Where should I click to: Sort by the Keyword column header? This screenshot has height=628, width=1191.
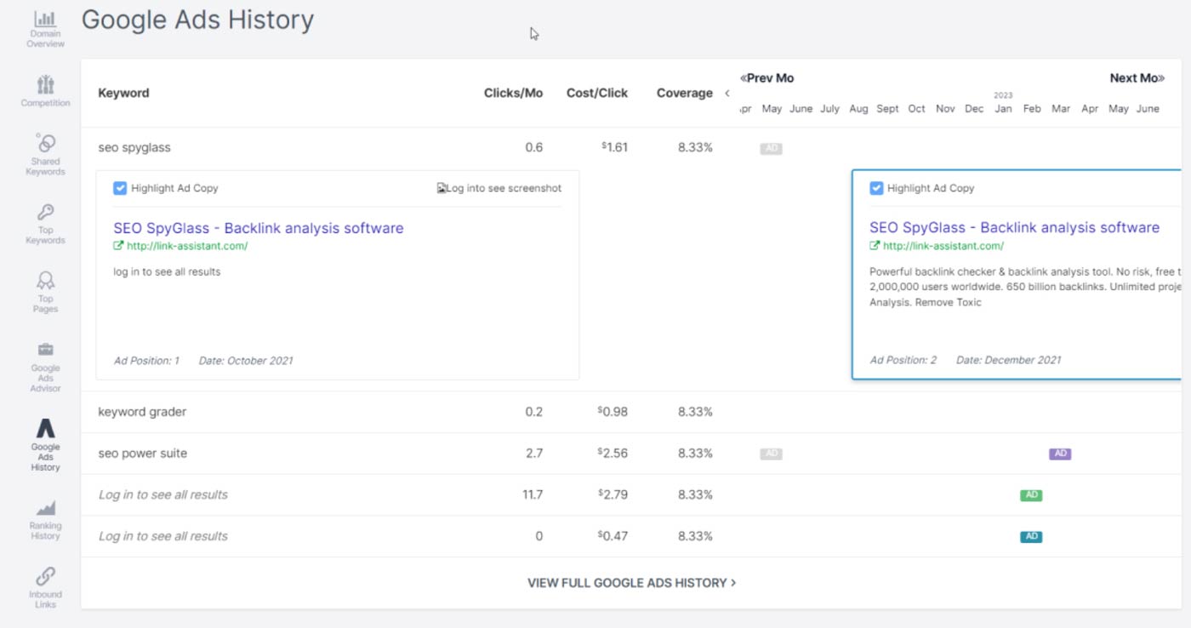coord(123,94)
